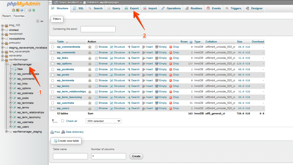293x165 pixels.
Task: Click the New table icon in tree
Action: tap(15, 69)
